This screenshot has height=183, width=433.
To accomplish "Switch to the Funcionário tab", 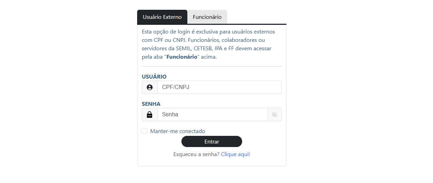I will (207, 17).
